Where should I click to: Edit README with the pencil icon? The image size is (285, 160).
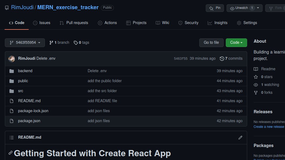240,138
